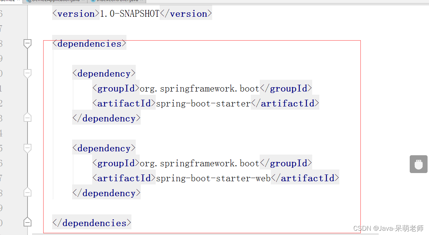Click the 1.0-SNAPSHOT version text

click(130, 14)
